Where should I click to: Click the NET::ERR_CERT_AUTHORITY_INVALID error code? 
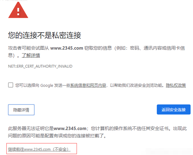pos(40,66)
